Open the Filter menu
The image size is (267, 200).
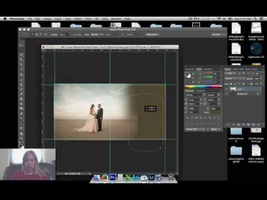pyautogui.click(x=88, y=19)
